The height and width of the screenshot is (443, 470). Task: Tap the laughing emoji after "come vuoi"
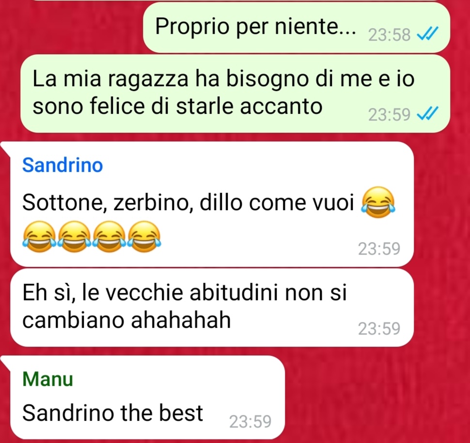(378, 202)
